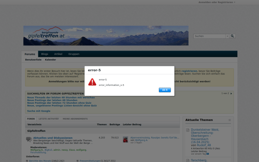
Task: Click the speech bubble forum icon
Action: pyautogui.click(x=29, y=139)
